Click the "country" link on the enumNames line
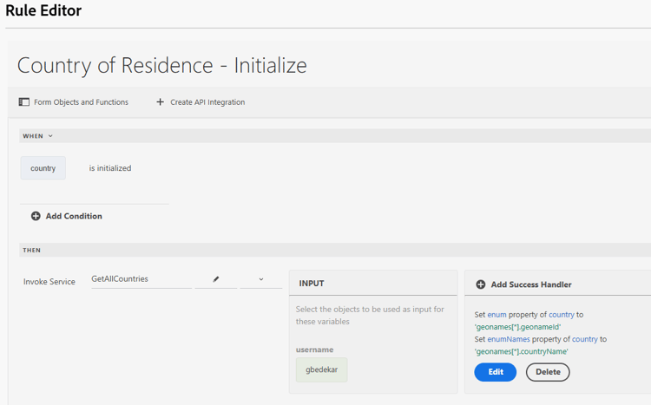The height and width of the screenshot is (405, 651). 584,339
